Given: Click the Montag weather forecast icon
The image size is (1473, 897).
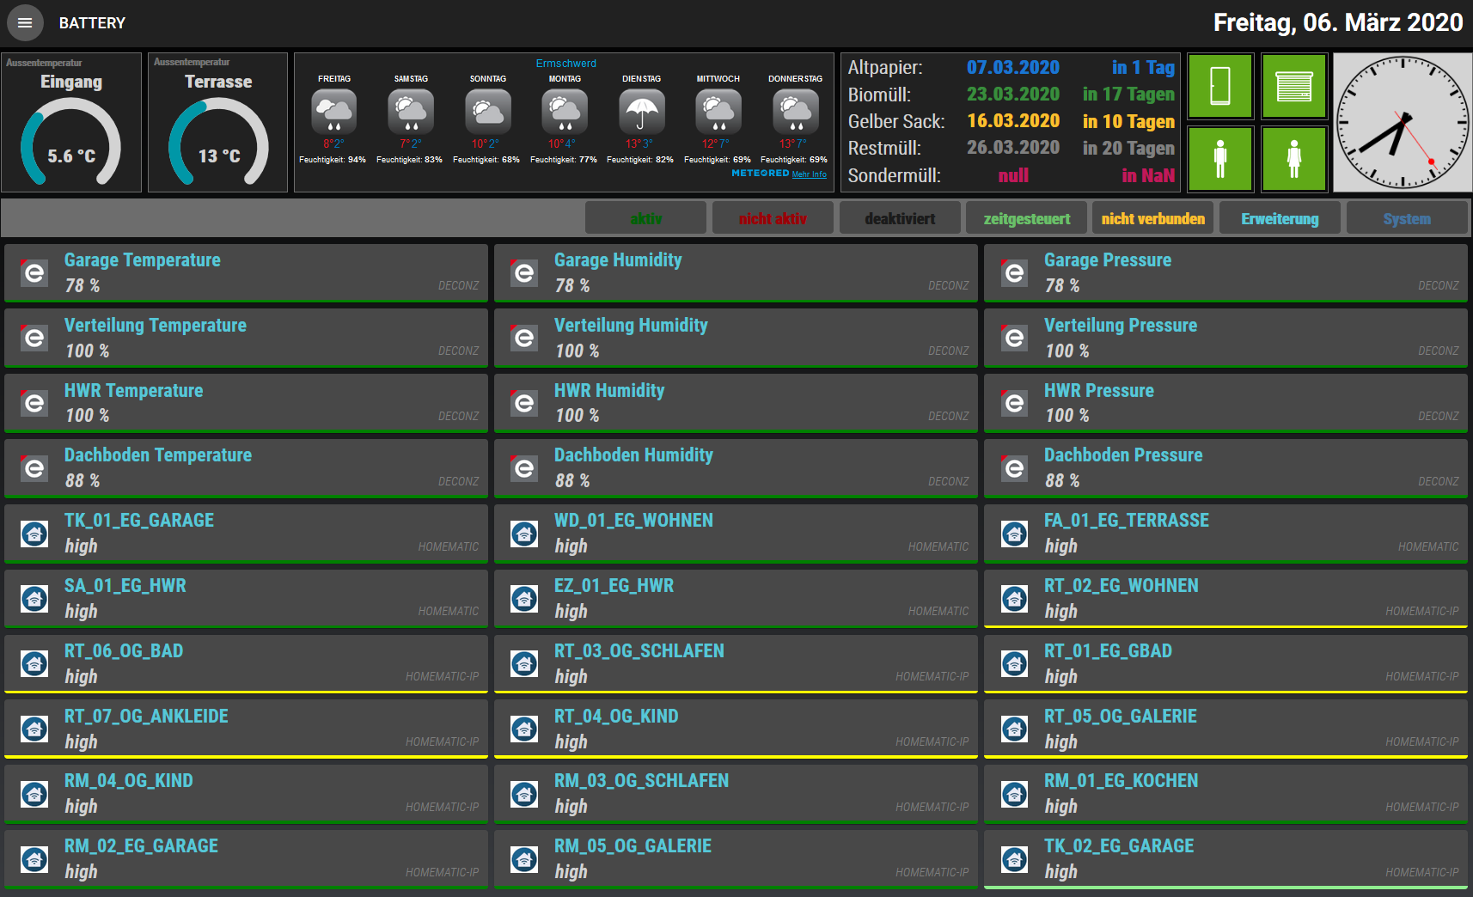Looking at the screenshot, I should pyautogui.click(x=565, y=112).
